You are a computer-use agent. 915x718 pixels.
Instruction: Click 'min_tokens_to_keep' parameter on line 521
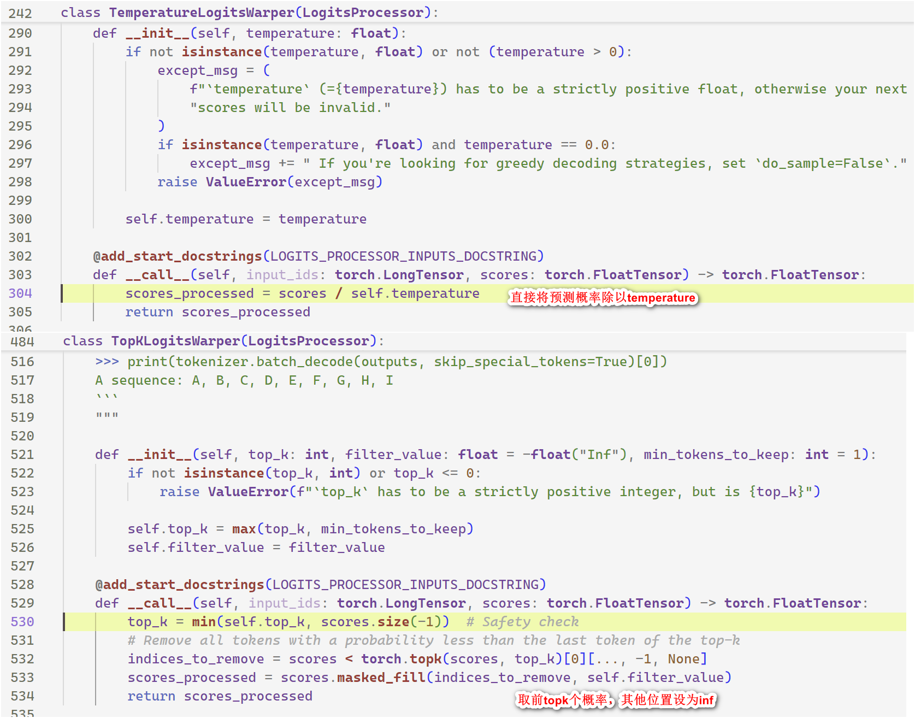716,455
